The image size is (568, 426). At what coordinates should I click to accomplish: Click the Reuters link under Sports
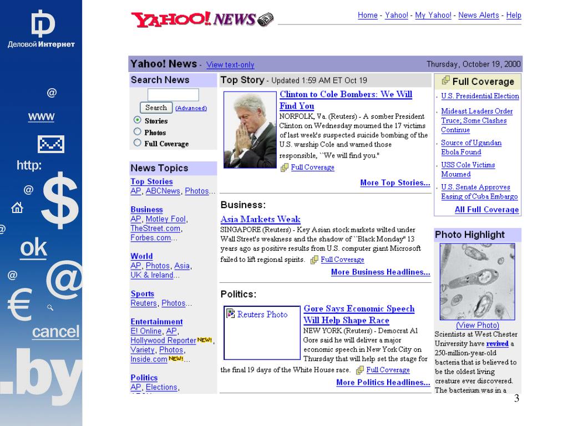point(144,303)
